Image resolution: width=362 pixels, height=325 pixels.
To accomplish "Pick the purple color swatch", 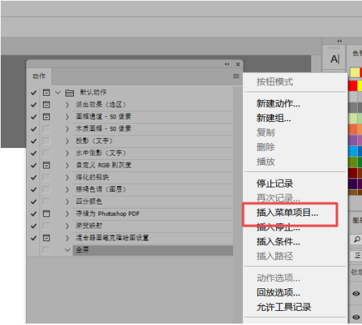I will tap(353, 140).
